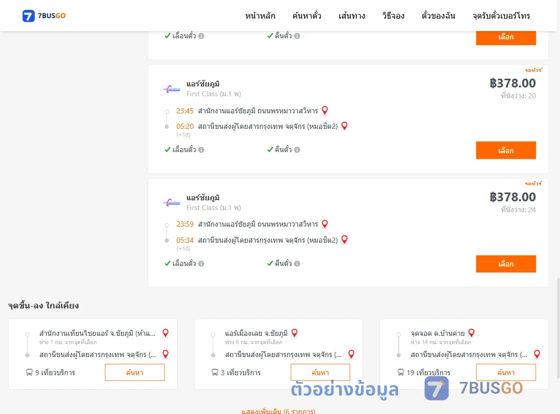The width and height of the screenshot is (560, 414).
Task: Click destination pin in จุดจอด ต.บ้านค่าย card
Action: point(537,354)
